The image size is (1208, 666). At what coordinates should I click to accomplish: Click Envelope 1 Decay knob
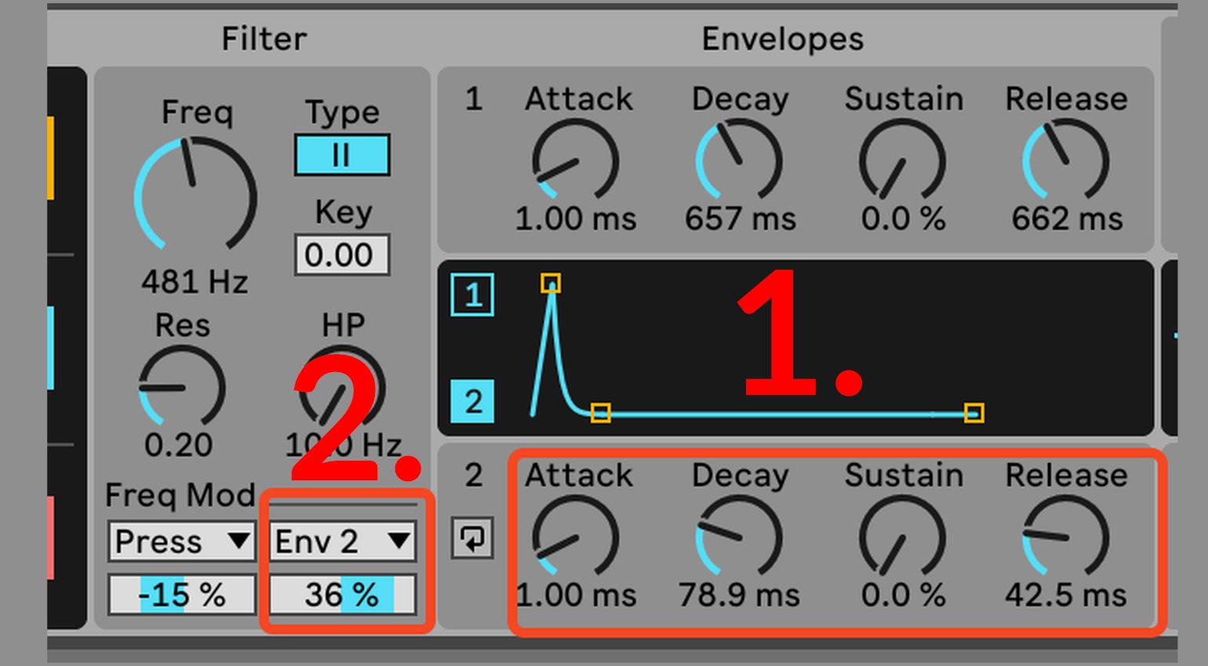(739, 162)
